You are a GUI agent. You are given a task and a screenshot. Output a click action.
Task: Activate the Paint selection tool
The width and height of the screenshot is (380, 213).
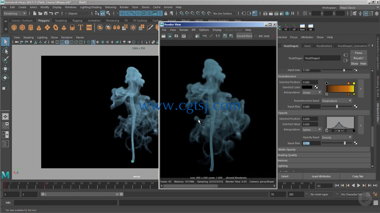pos(5,60)
